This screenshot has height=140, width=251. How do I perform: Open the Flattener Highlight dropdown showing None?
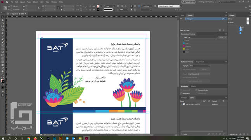click(199, 66)
